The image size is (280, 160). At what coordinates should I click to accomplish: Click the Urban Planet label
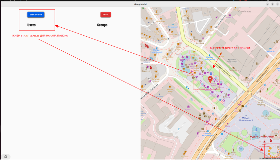(214, 84)
